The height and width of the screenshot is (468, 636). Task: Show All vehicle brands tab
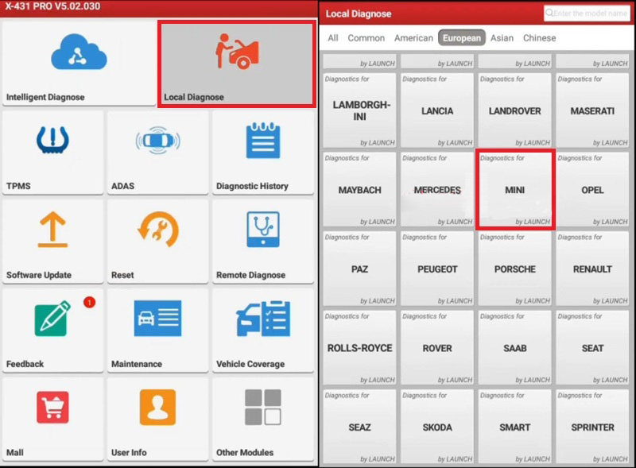click(x=333, y=38)
